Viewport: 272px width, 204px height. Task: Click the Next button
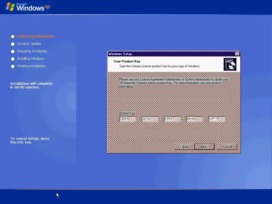(x=204, y=147)
